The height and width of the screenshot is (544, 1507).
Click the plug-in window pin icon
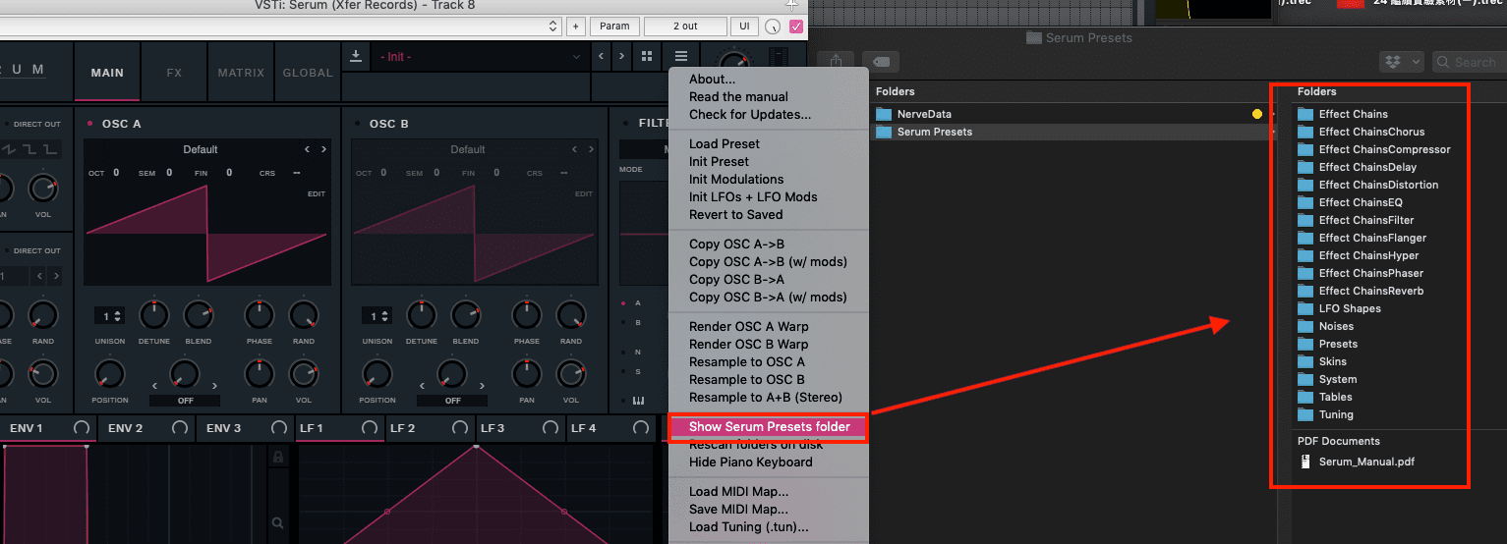[x=792, y=4]
